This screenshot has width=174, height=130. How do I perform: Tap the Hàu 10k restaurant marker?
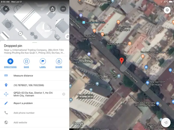pos(102,34)
